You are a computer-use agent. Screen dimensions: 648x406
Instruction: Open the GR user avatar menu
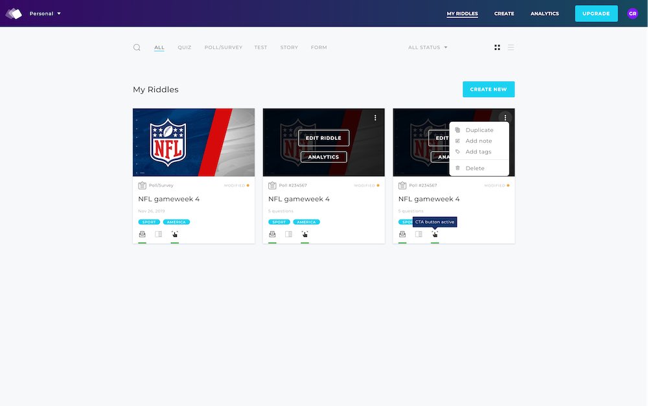click(x=632, y=14)
